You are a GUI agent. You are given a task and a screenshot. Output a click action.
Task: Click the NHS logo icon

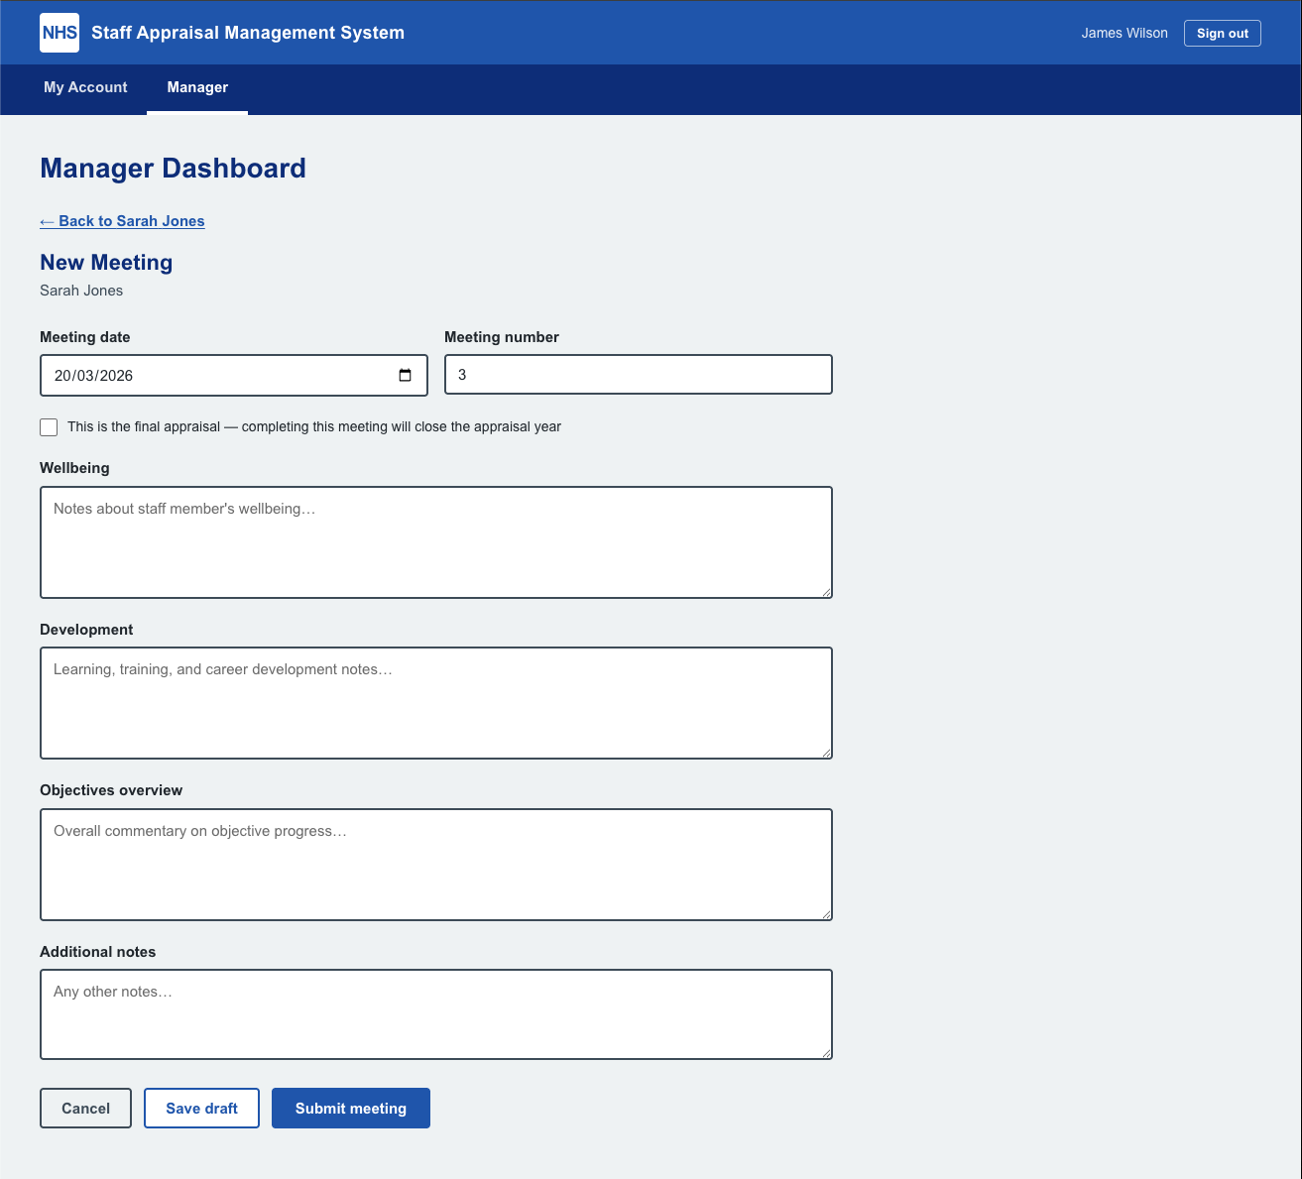coord(59,33)
